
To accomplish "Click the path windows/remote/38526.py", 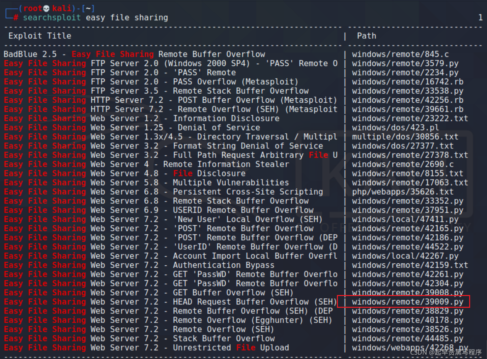I will click(407, 329).
